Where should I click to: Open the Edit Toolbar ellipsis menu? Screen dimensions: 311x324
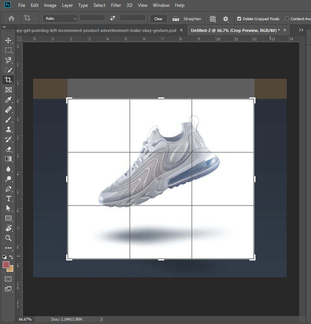(x=8, y=248)
